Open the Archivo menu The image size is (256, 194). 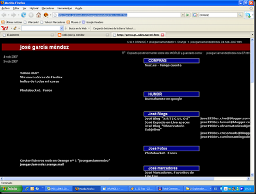pos(5,8)
